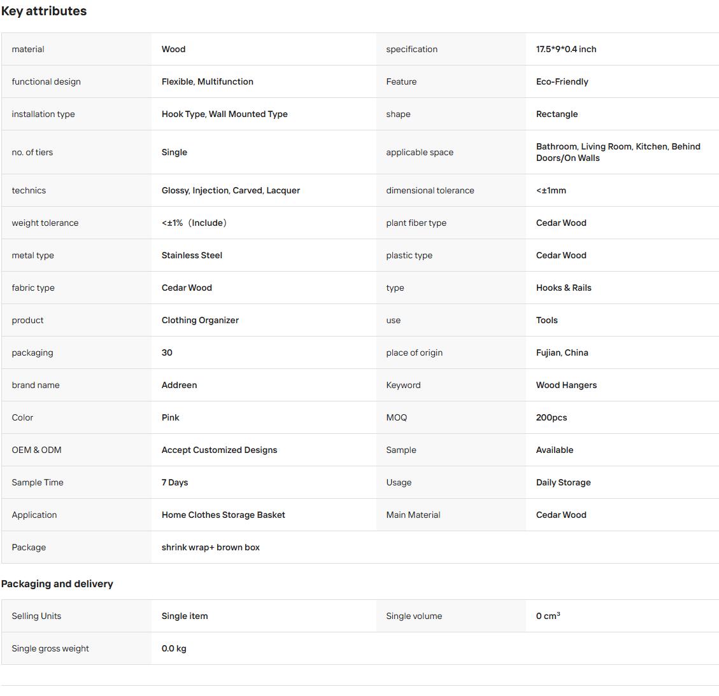Select the specification value 17.5*9*0.4 inch

click(566, 49)
